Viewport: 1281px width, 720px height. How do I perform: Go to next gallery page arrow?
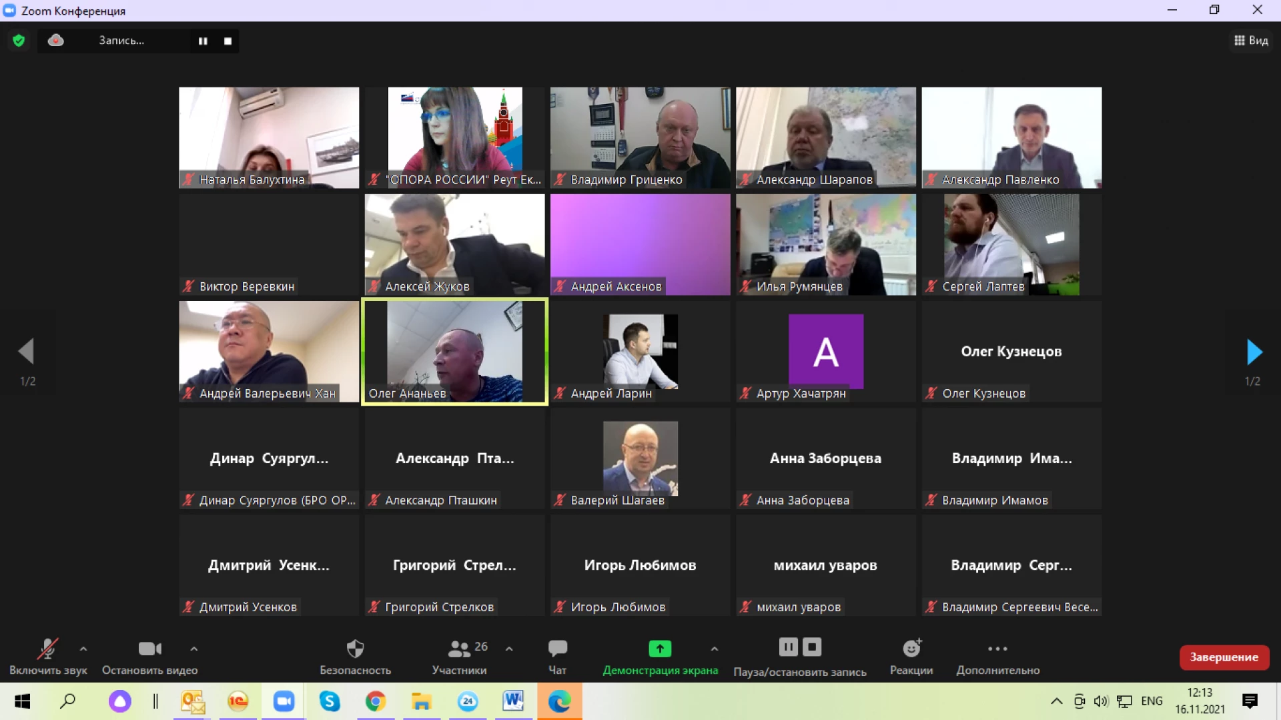(x=1254, y=352)
